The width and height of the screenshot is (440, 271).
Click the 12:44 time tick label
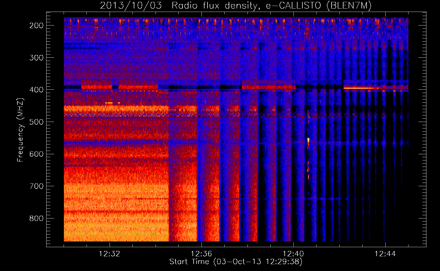point(385,254)
